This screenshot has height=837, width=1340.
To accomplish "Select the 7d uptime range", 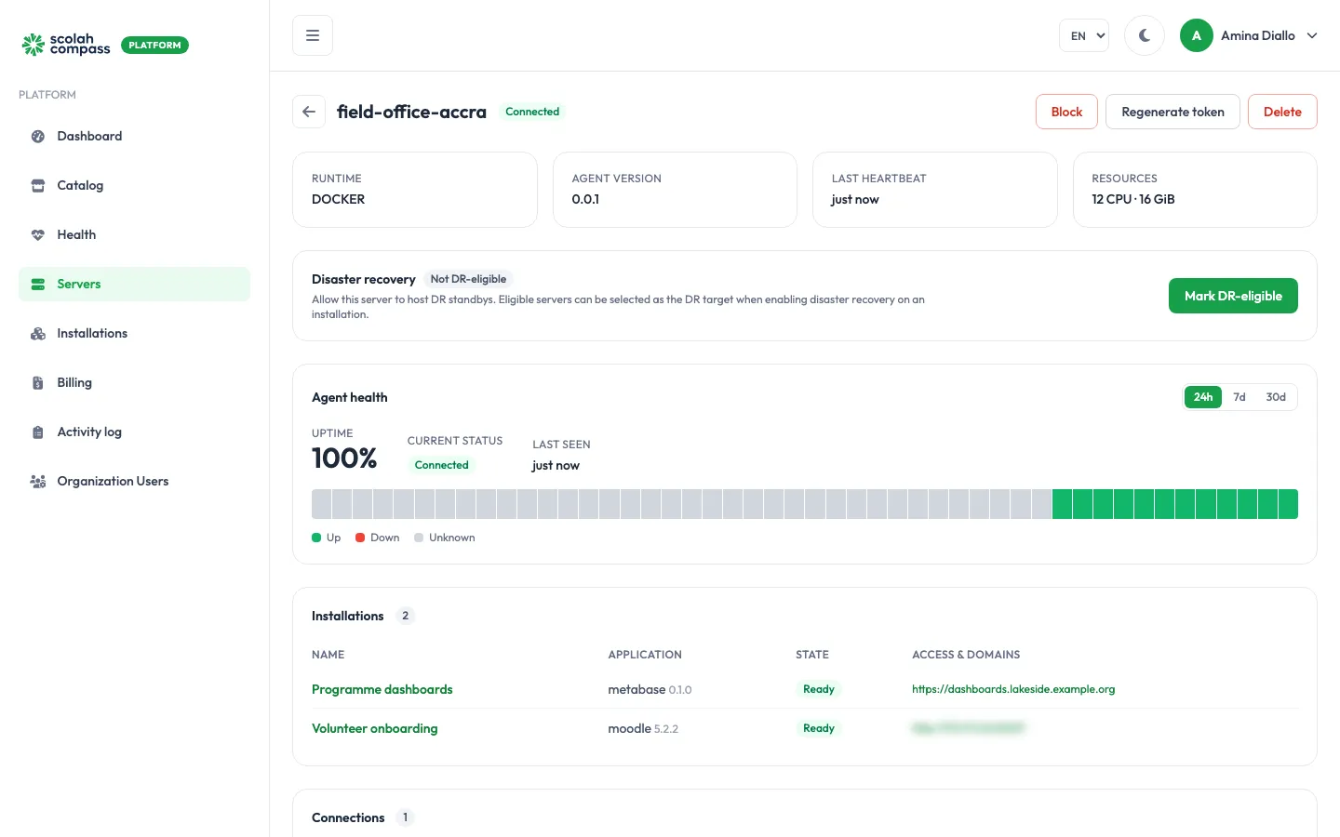I will pyautogui.click(x=1239, y=397).
